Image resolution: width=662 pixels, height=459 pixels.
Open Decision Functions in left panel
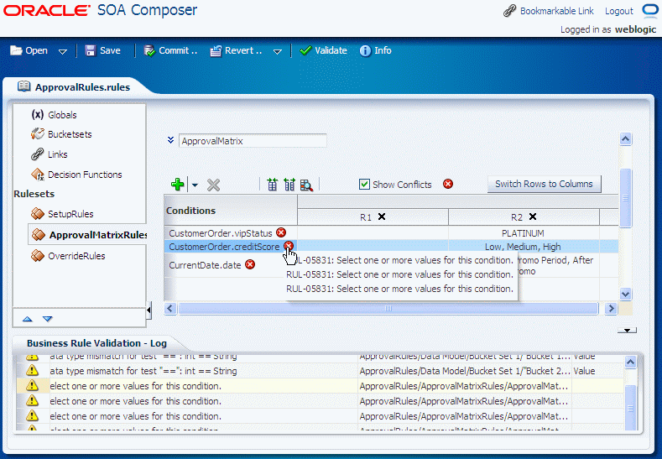click(x=85, y=175)
